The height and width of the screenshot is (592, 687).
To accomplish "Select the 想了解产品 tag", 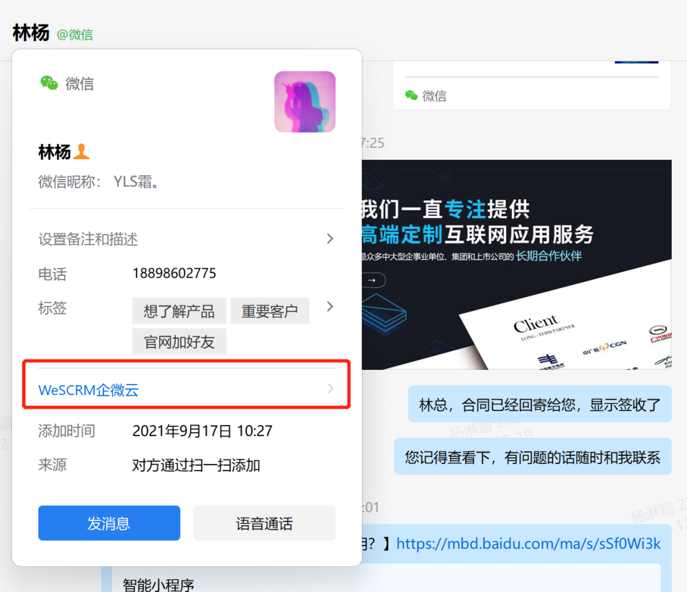I will click(179, 311).
